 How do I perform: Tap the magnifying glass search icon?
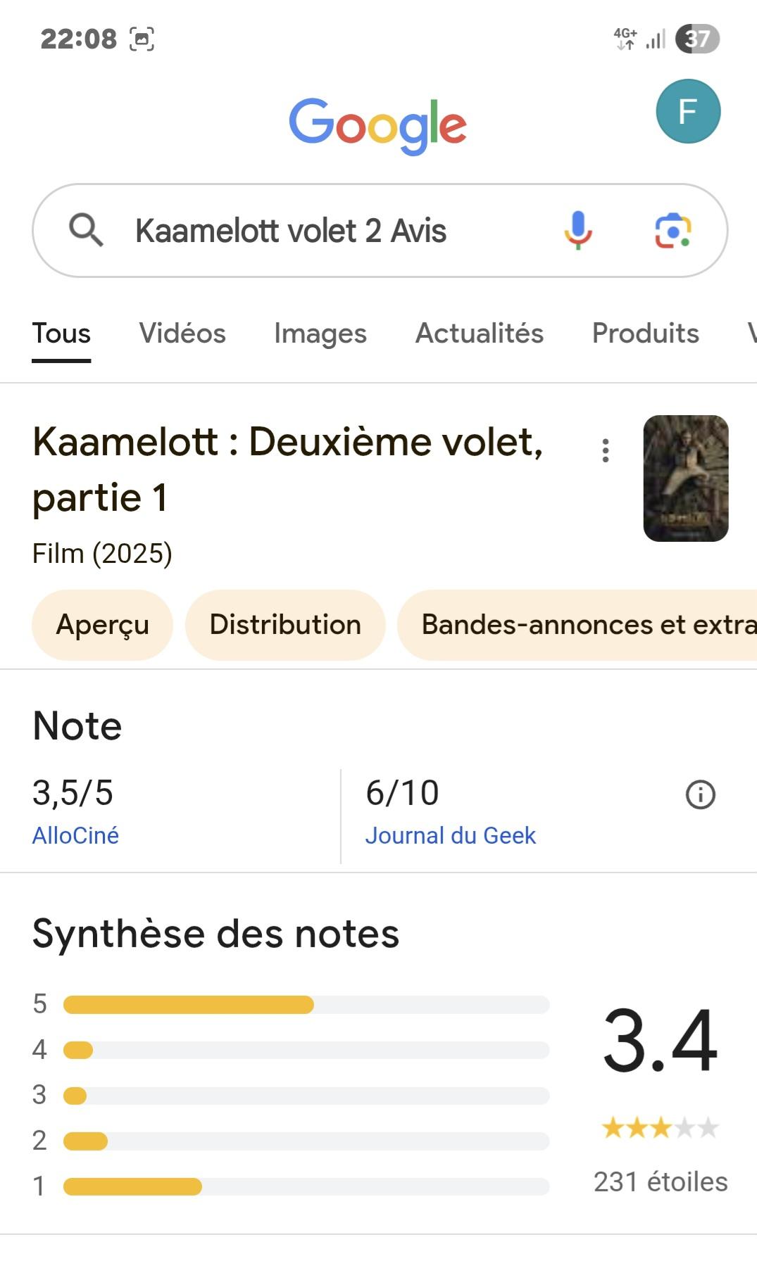pyautogui.click(x=86, y=231)
